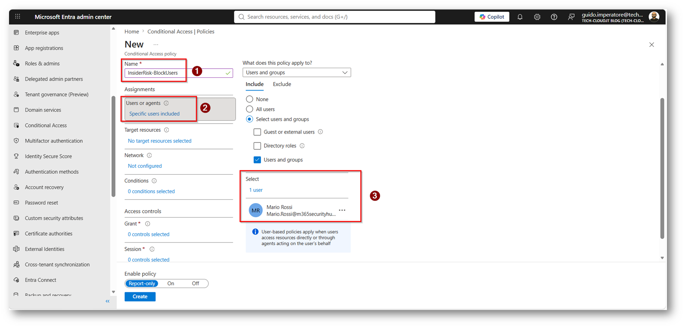The width and height of the screenshot is (685, 328).
Task: Tick the Directory roles checkbox
Action: click(x=257, y=146)
